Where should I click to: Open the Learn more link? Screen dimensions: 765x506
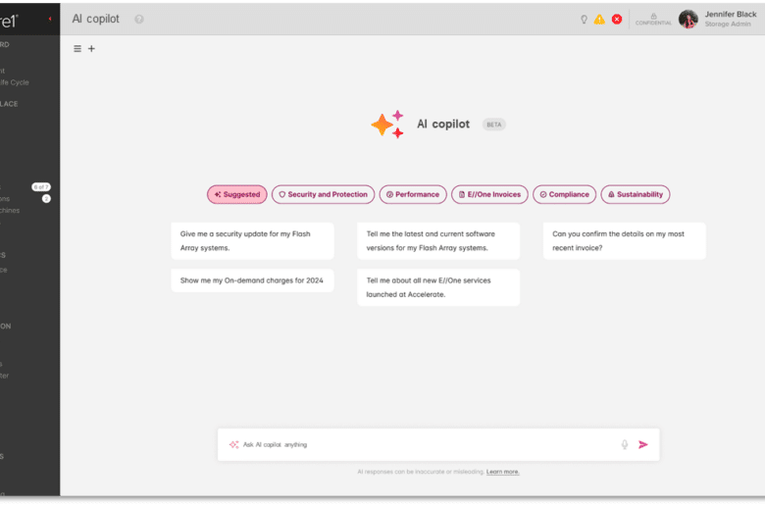(502, 472)
